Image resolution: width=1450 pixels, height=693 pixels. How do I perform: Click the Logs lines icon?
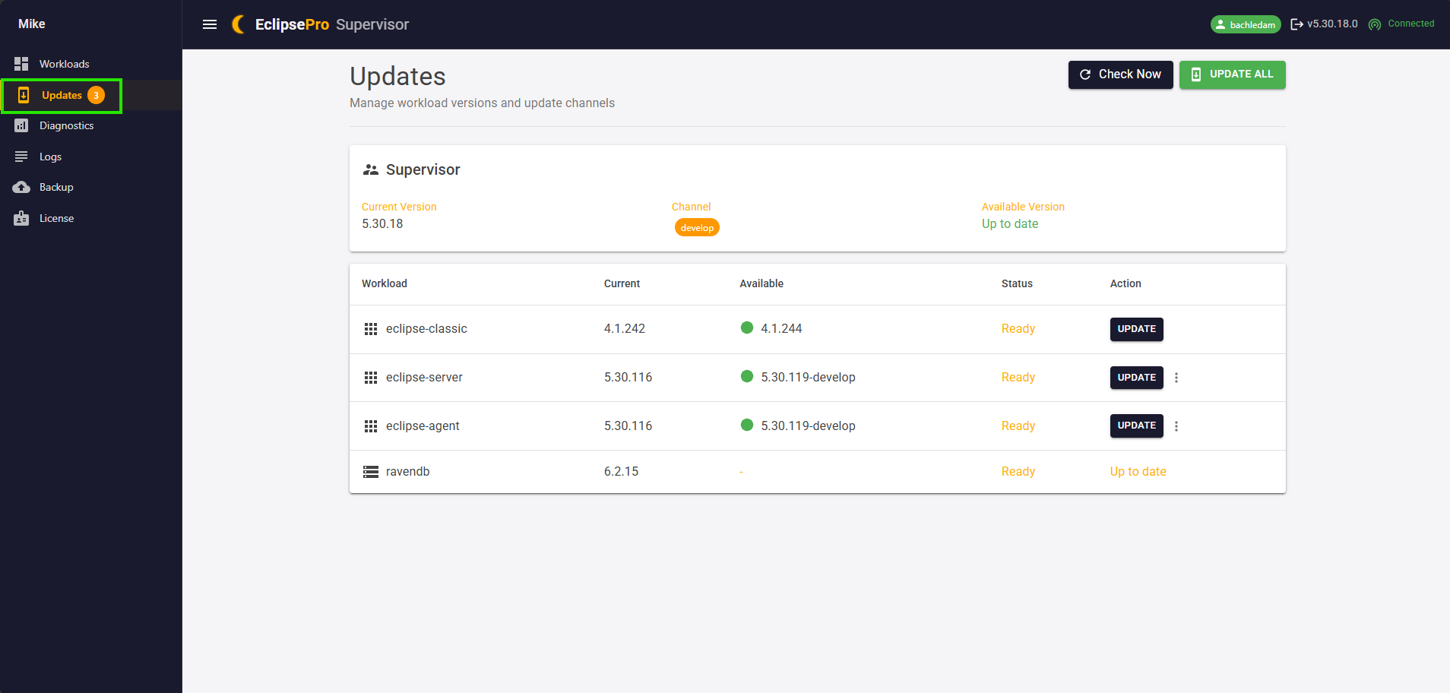[21, 157]
